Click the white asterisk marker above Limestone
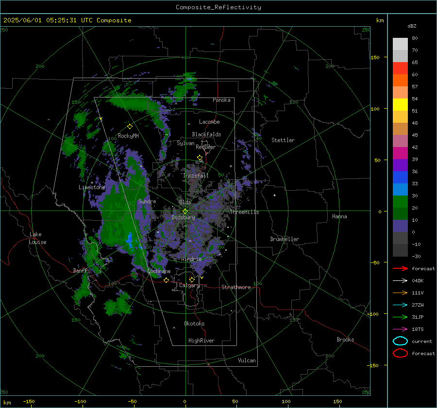The image size is (437, 408). pyautogui.click(x=92, y=183)
